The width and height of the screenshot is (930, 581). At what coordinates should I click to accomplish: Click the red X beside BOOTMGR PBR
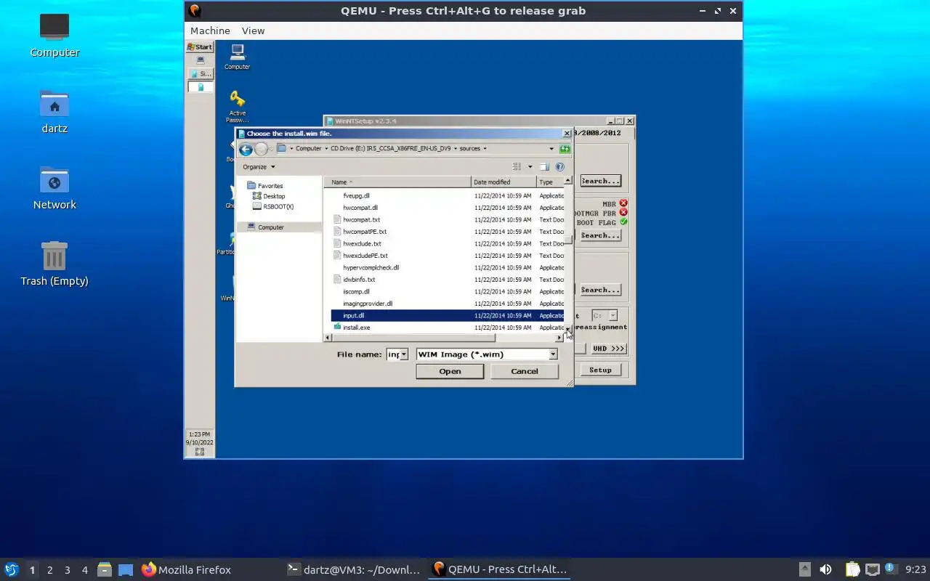point(623,213)
